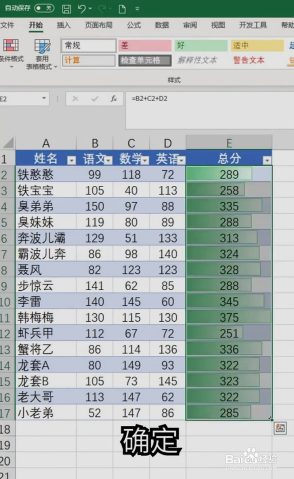This screenshot has height=479, width=294.
Task: Open Customize Quick Access Toolbar dropdown
Action: pos(137,9)
